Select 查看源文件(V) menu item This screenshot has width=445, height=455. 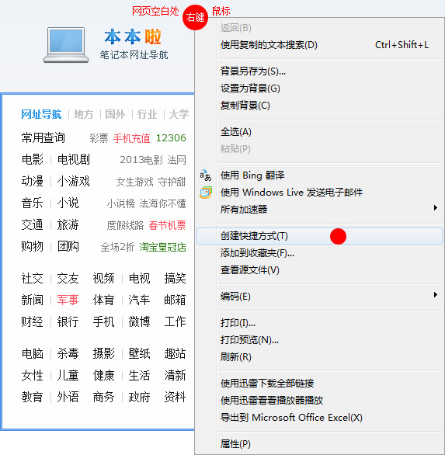[x=319, y=270]
